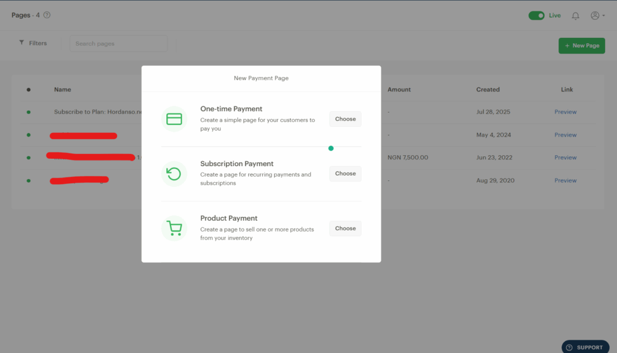617x353 pixels.
Task: Preview the page created May 4, 2024
Action: pyautogui.click(x=565, y=135)
